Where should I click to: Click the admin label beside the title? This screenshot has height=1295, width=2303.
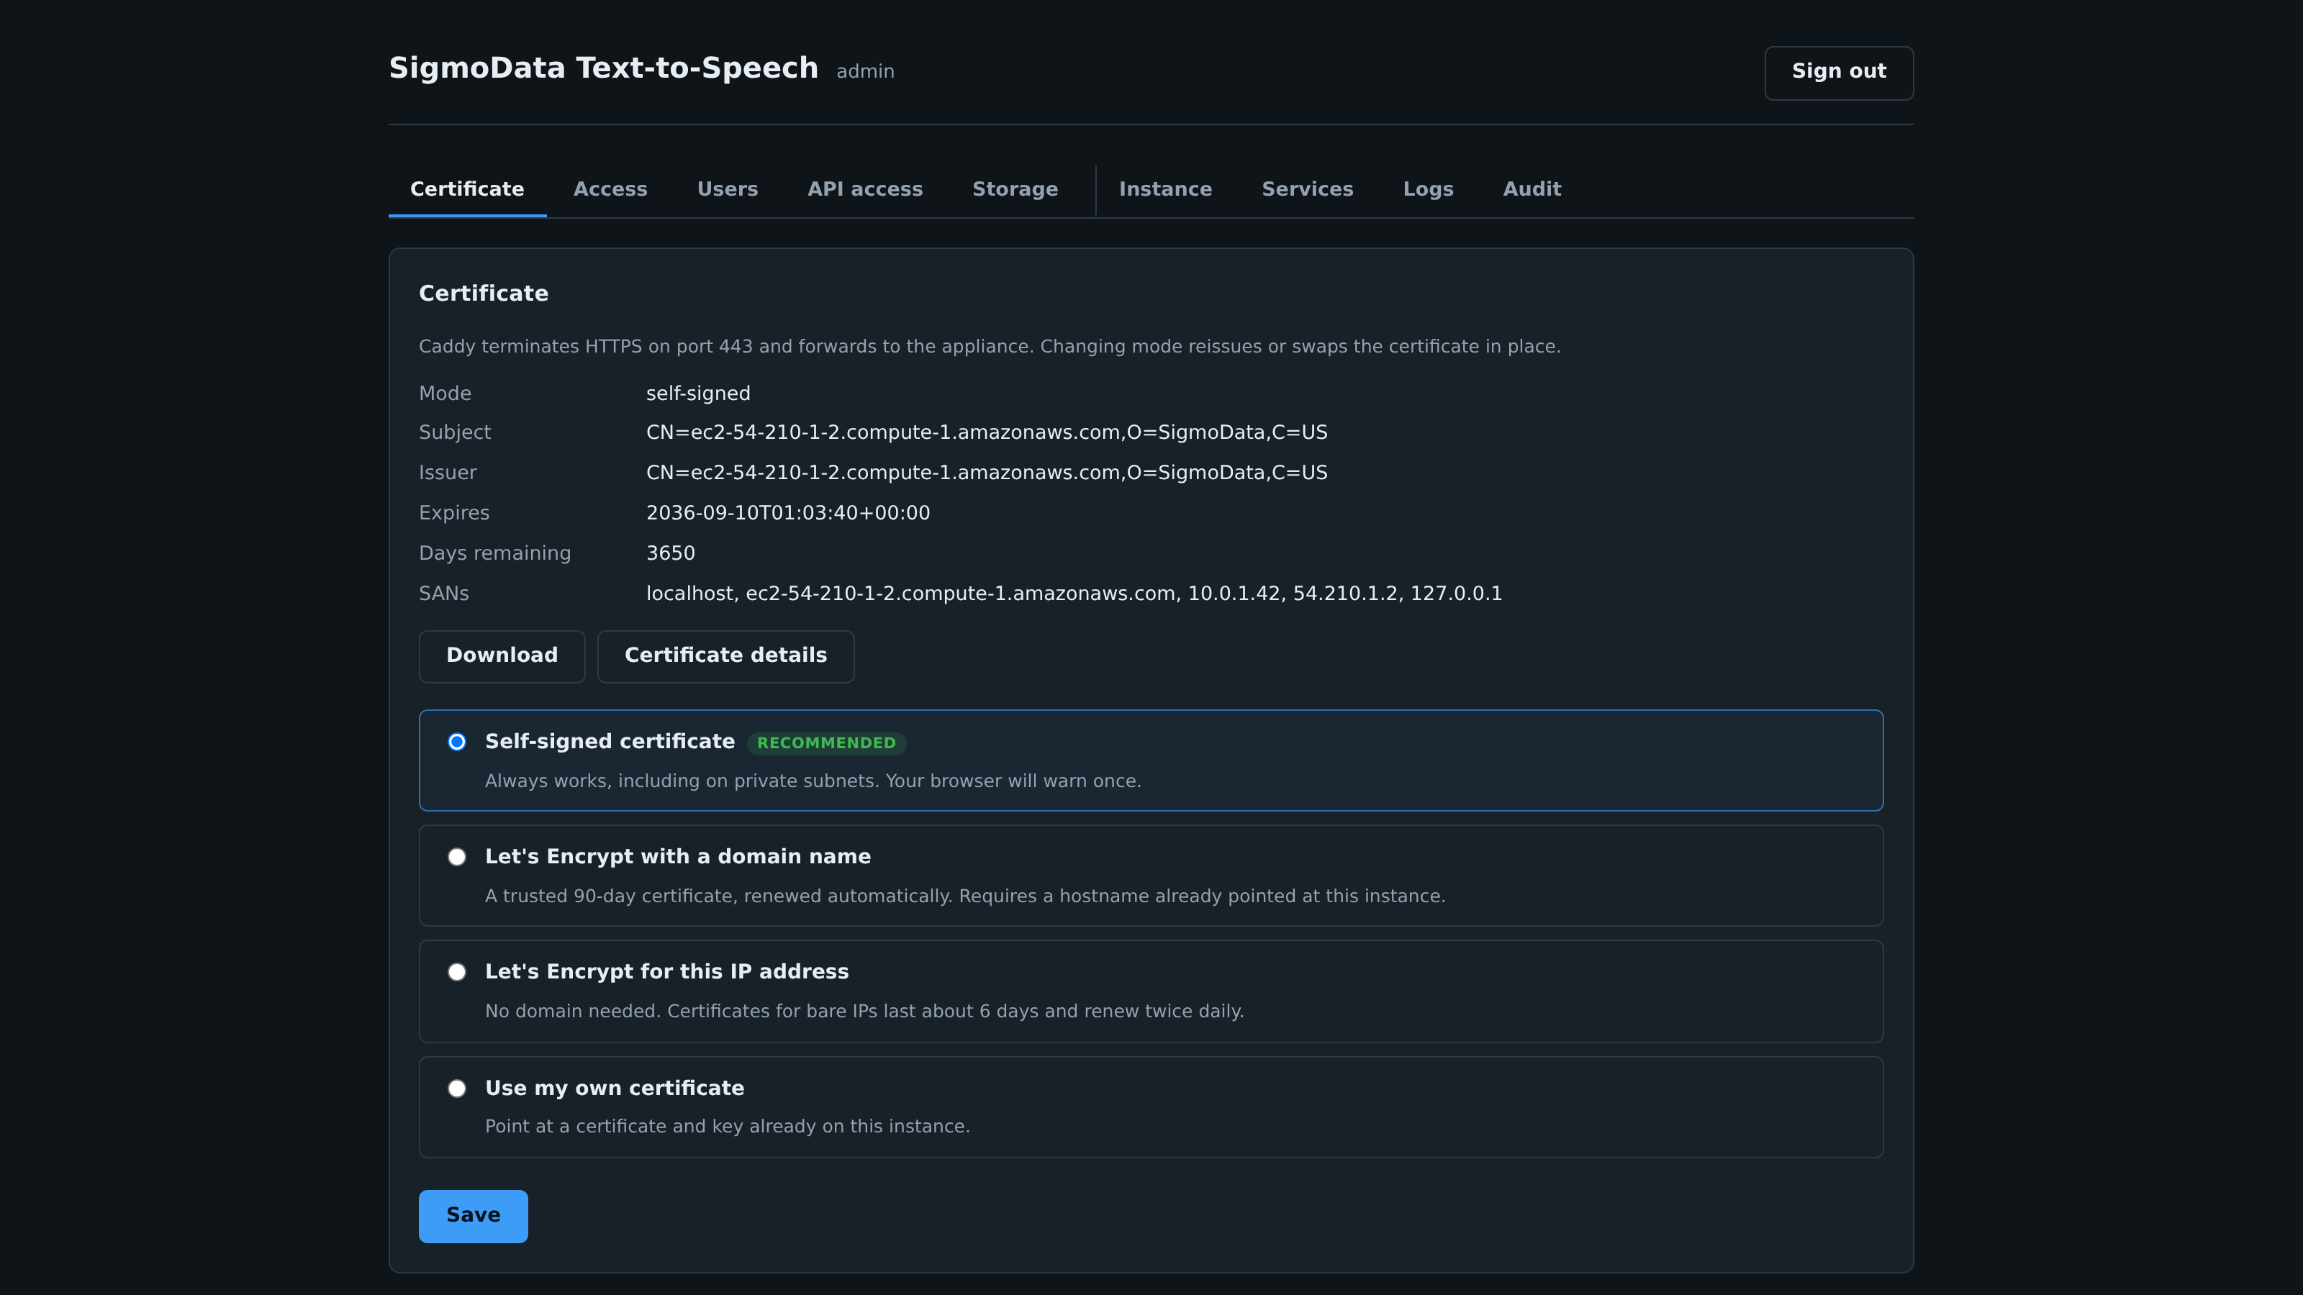coord(865,71)
